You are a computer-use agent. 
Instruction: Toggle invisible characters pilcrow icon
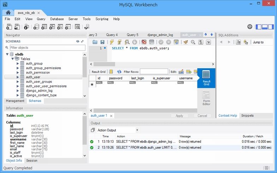pos(201,42)
